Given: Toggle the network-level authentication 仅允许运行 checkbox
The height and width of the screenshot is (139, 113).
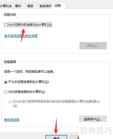Looking at the screenshot, I should coord(10,102).
